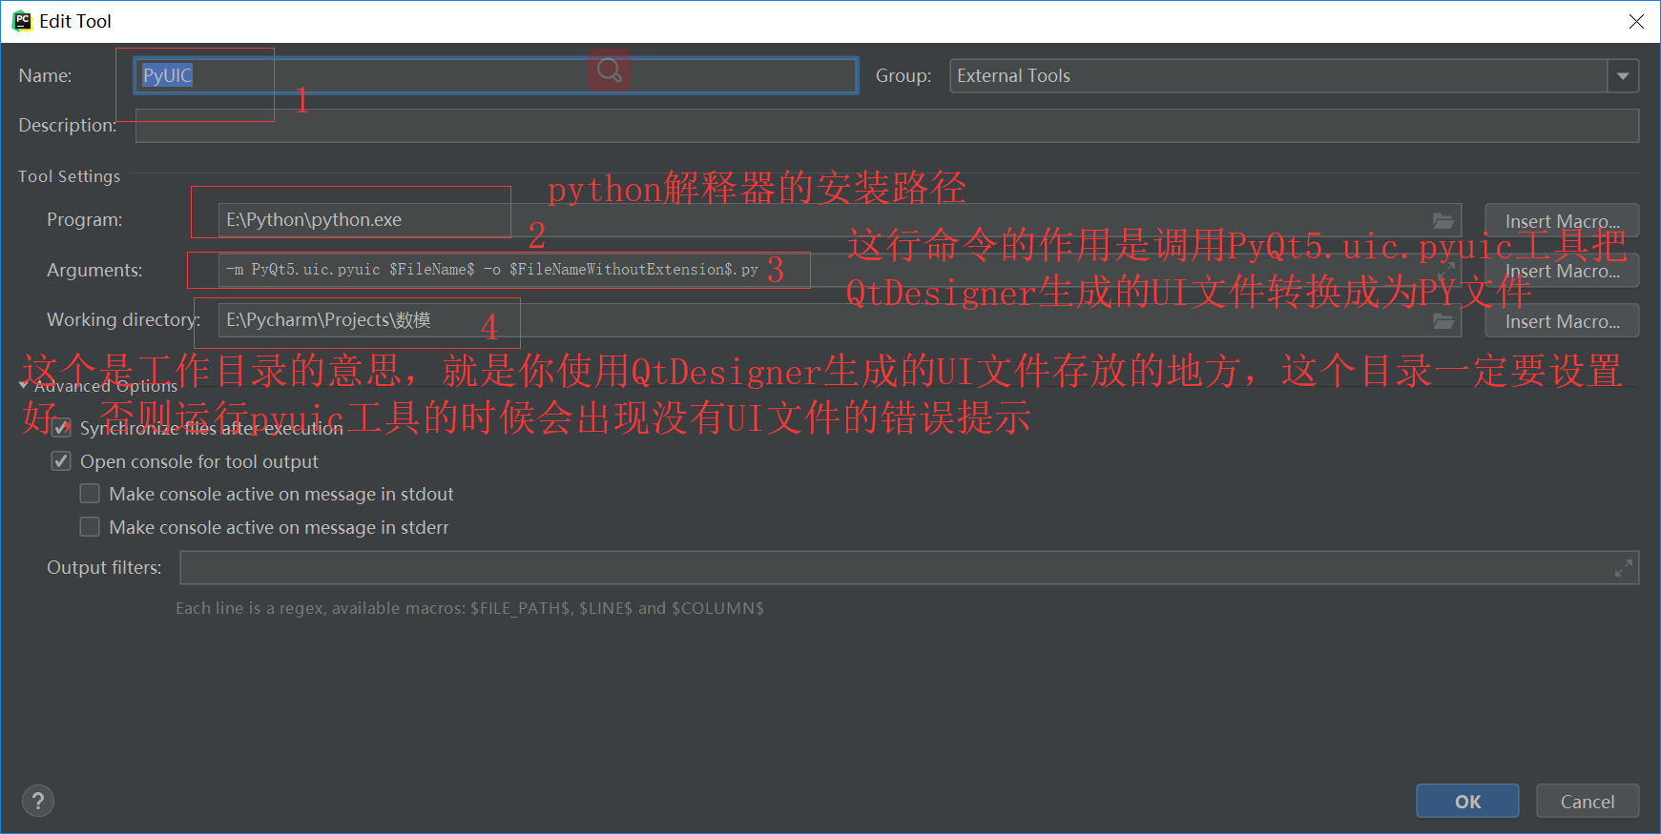Click the Tool Settings section heading
Viewport: 1661px width, 834px height.
tap(69, 176)
